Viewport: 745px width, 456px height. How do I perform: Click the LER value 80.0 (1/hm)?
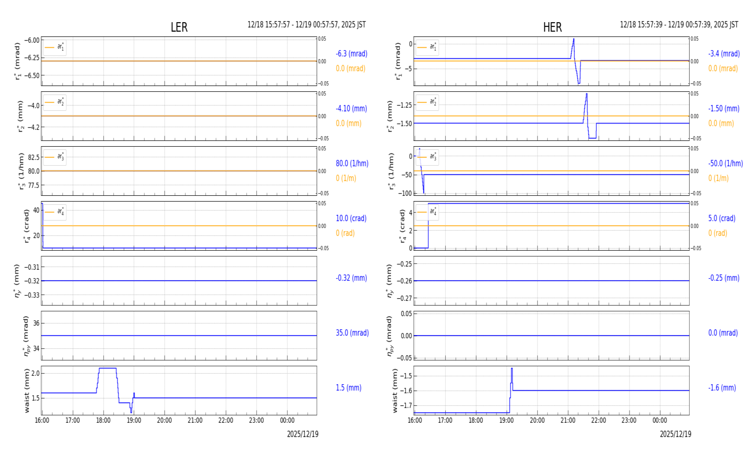[352, 164]
